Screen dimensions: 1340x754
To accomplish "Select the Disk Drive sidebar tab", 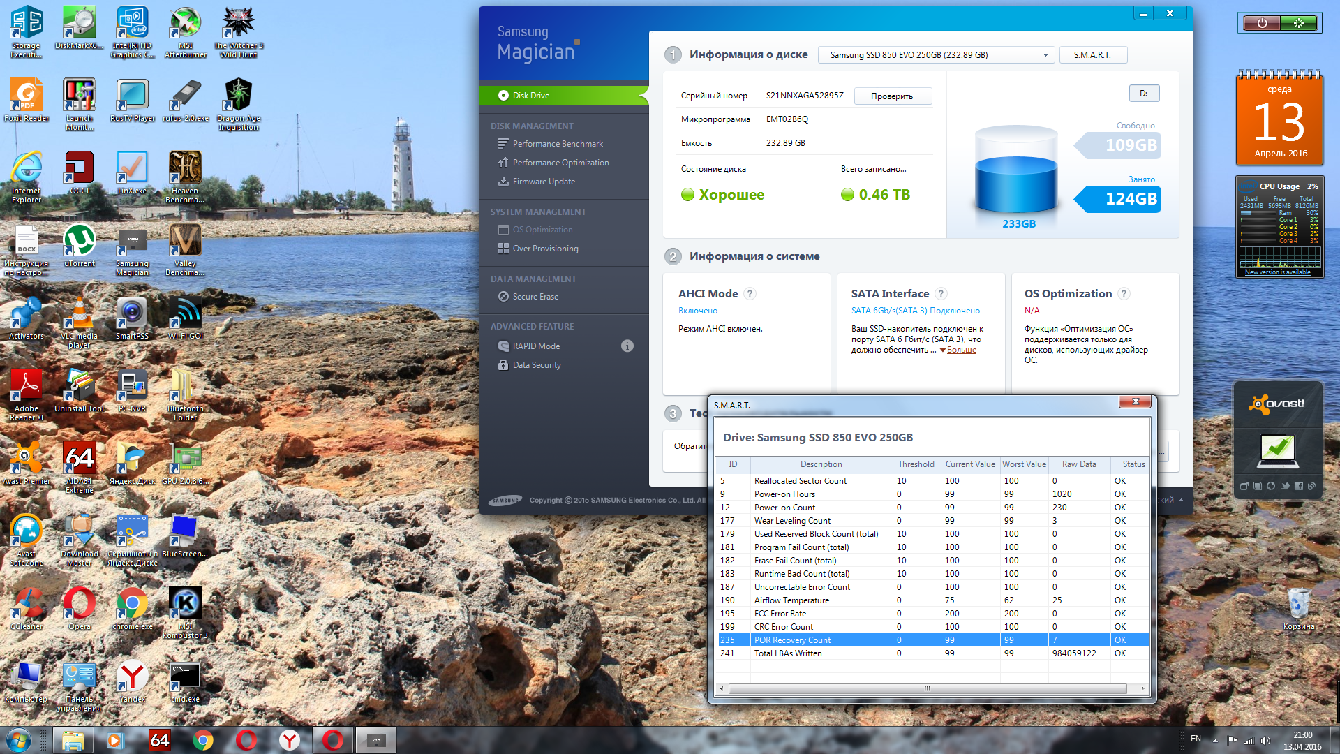I will tap(530, 96).
